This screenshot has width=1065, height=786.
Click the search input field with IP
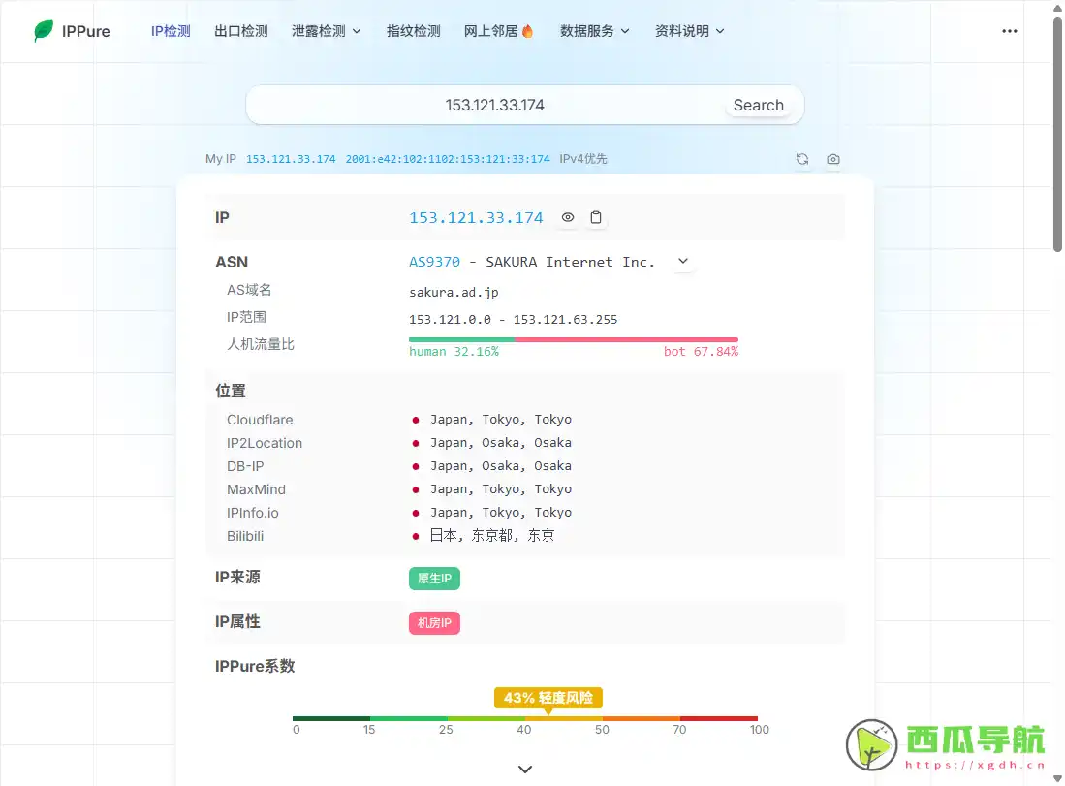click(x=494, y=106)
